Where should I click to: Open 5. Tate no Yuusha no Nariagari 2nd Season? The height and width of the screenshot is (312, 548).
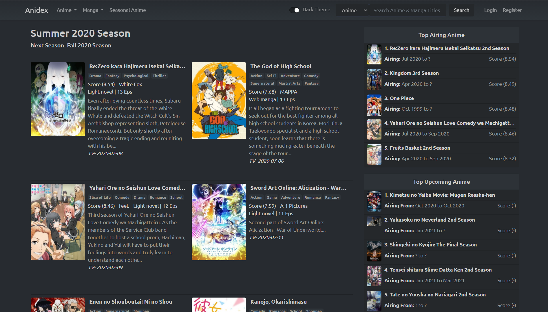click(435, 295)
